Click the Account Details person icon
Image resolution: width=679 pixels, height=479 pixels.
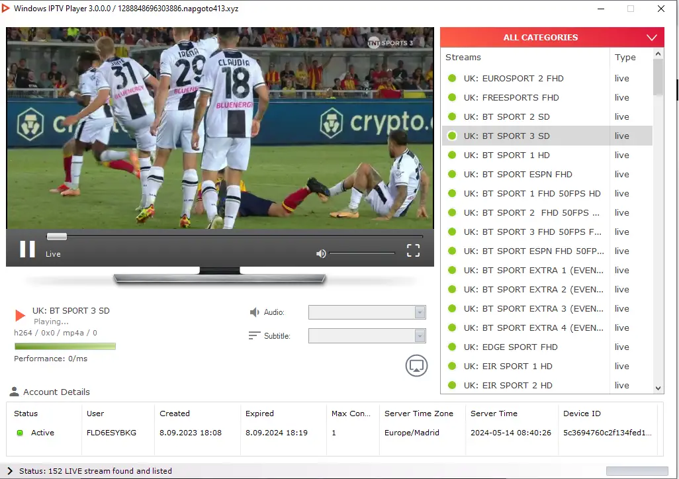[x=15, y=392]
